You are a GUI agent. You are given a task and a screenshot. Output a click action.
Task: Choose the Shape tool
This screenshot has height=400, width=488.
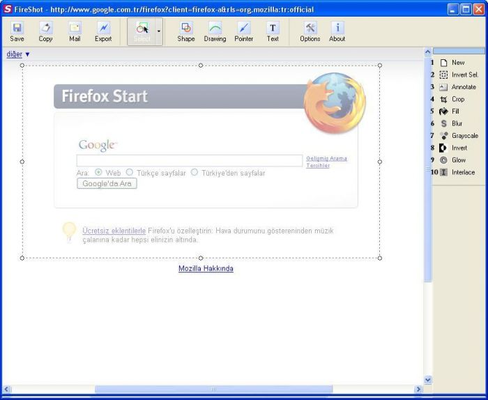(x=186, y=32)
